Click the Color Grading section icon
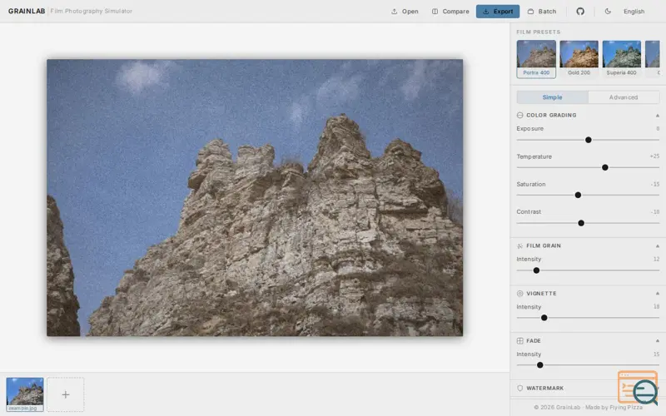This screenshot has width=666, height=416. pos(519,115)
